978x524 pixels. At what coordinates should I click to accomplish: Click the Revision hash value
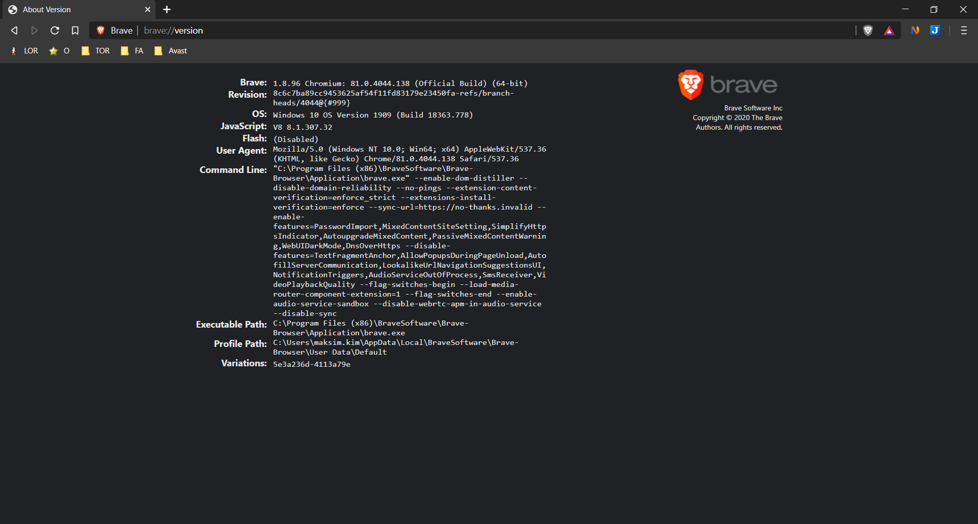393,98
